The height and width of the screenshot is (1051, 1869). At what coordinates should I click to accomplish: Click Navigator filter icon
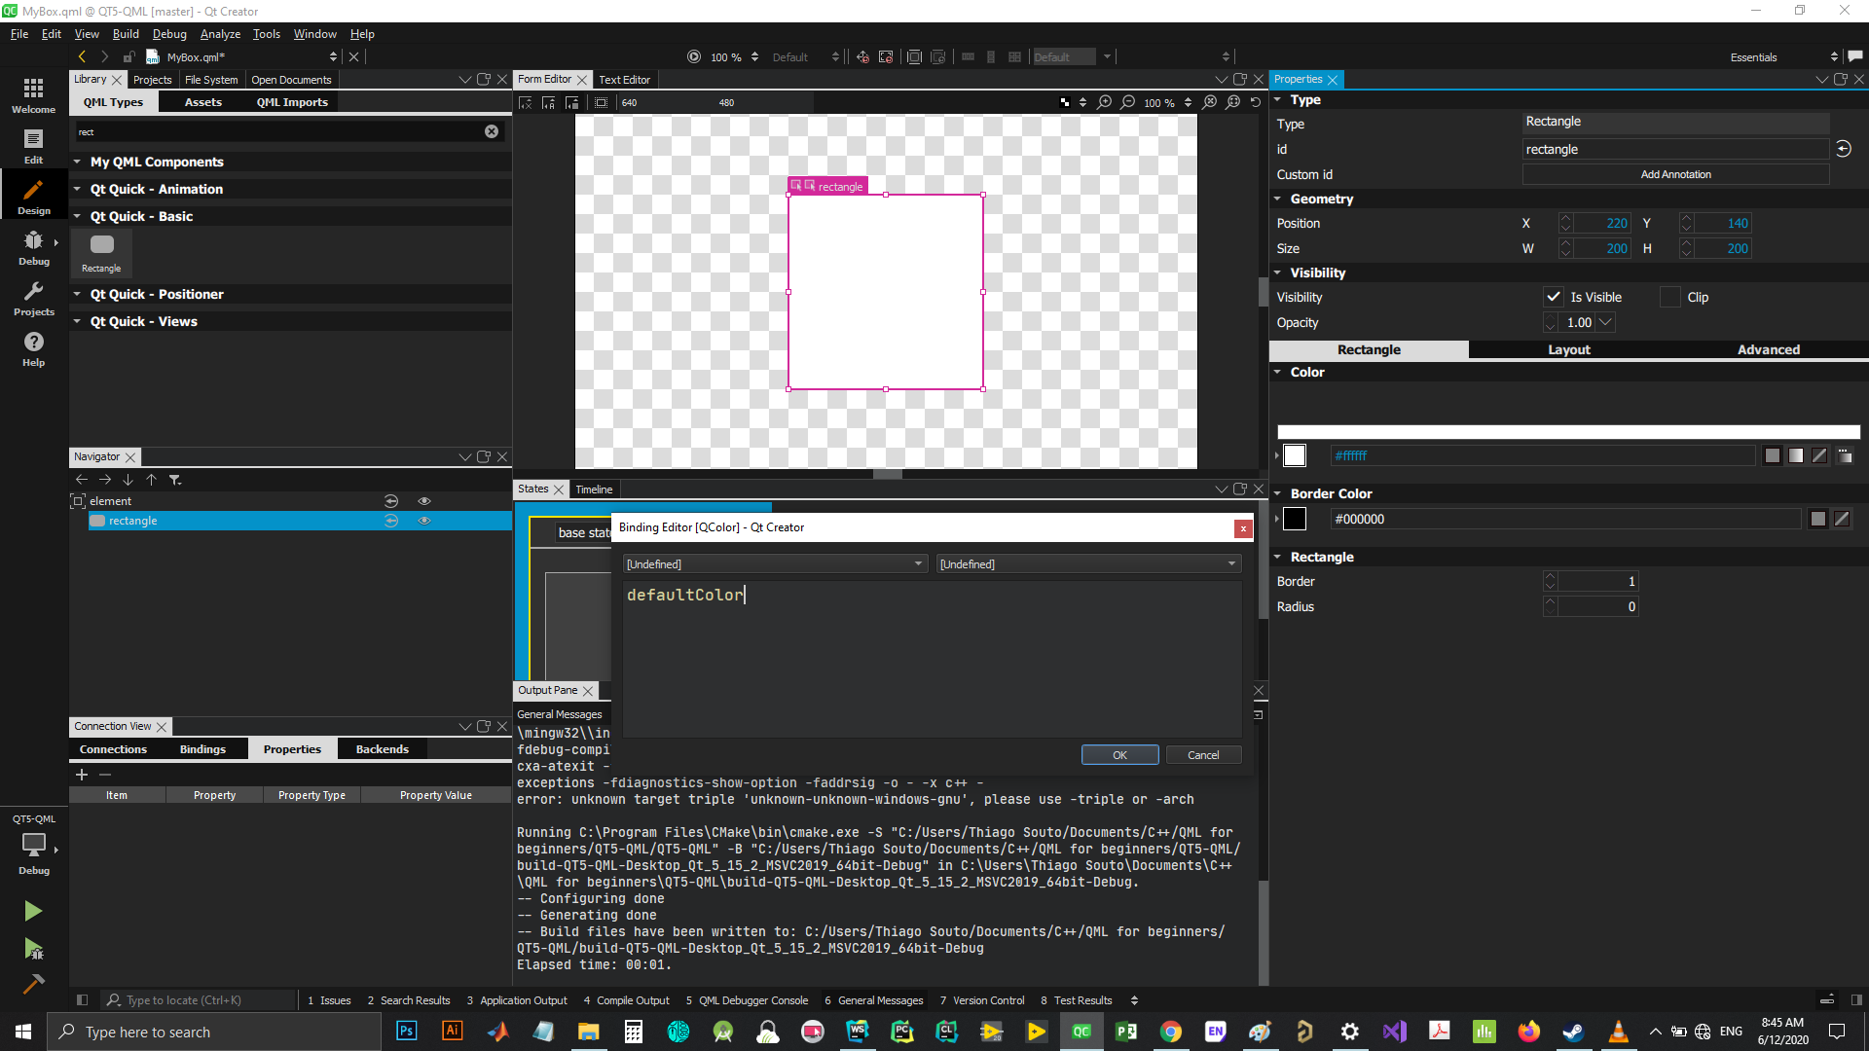click(175, 480)
